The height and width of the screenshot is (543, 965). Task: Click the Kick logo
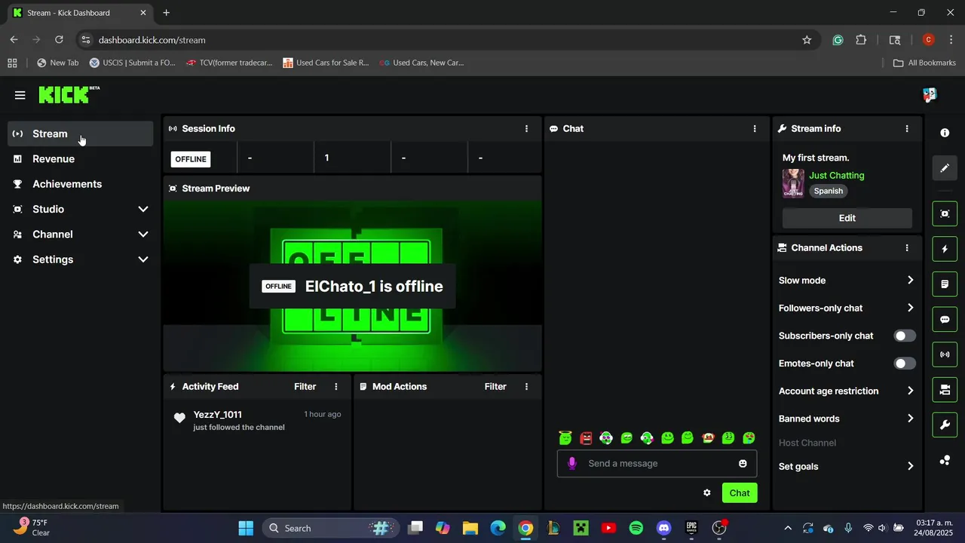[x=69, y=94]
